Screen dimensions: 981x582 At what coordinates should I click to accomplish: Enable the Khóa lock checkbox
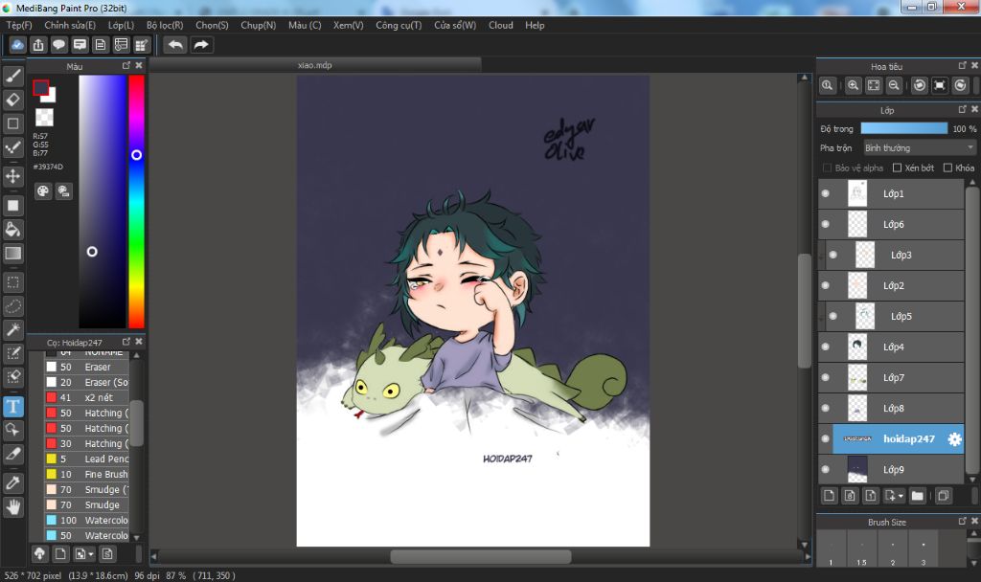pos(947,168)
